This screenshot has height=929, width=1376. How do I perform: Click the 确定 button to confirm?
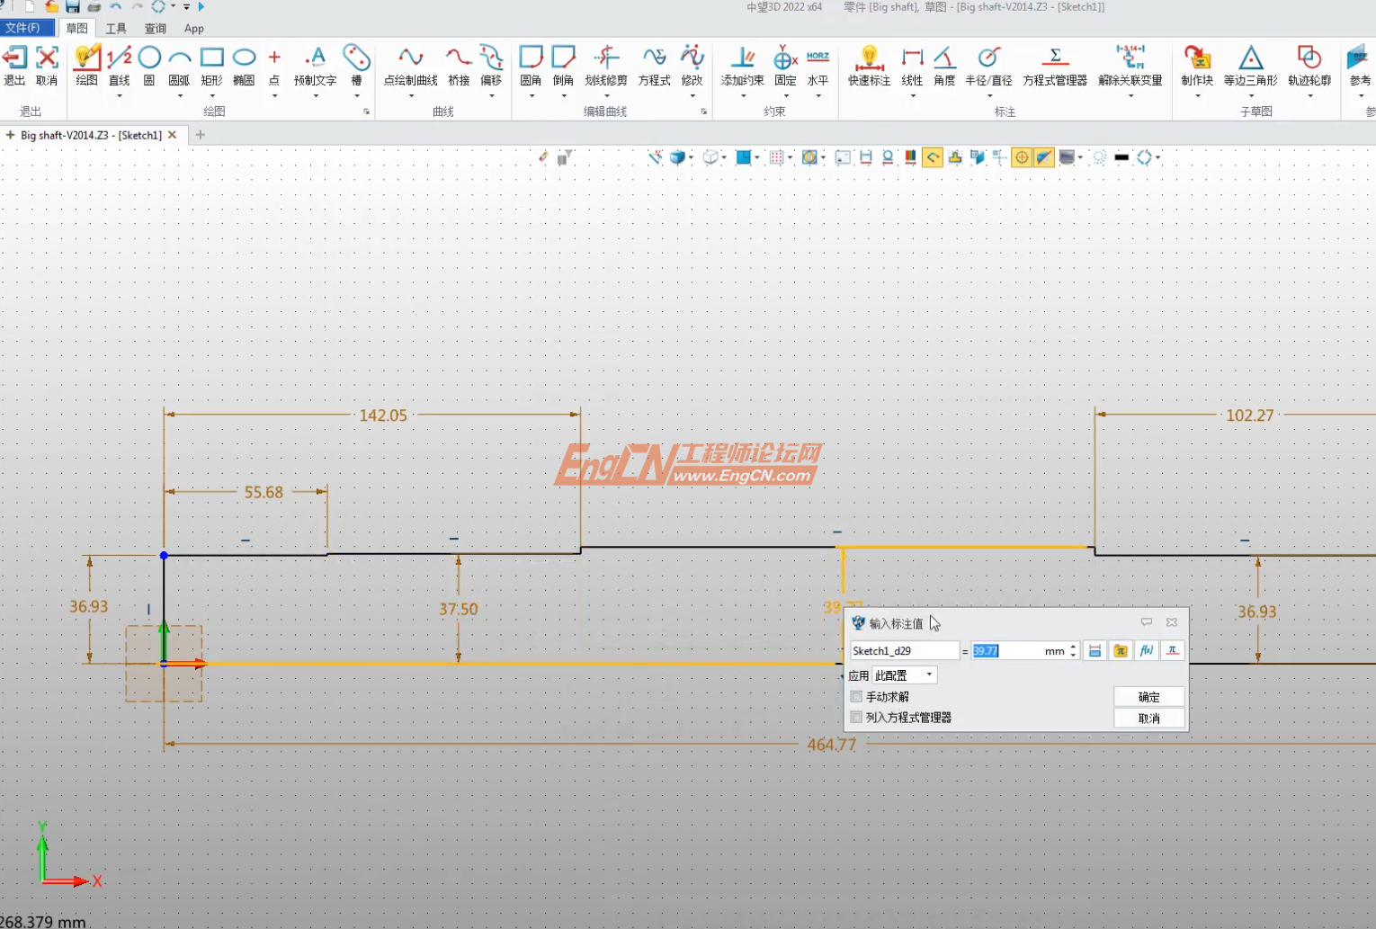(x=1148, y=695)
